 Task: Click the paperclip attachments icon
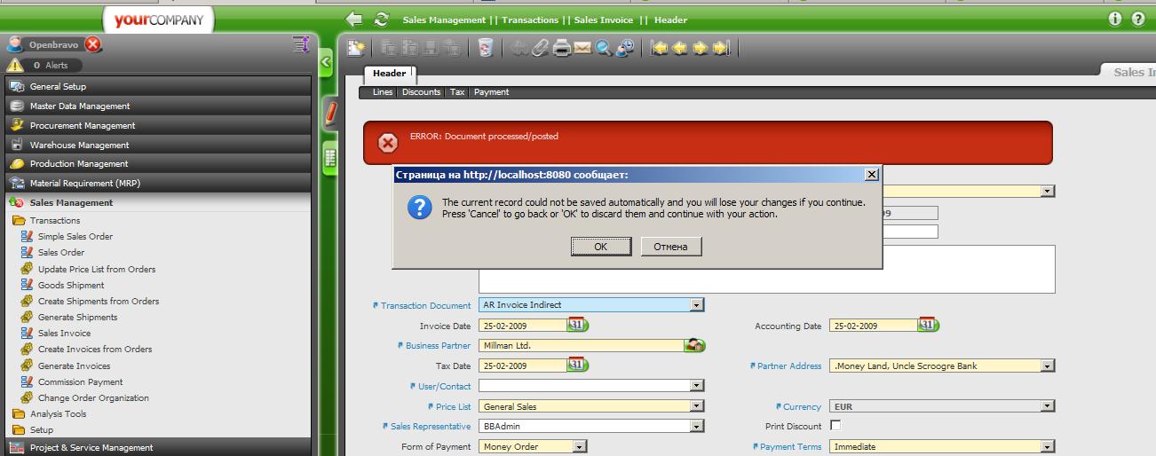540,48
